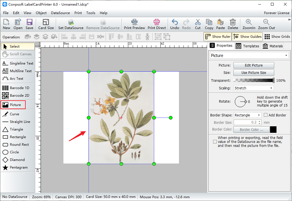Increase Border Size with the up arrow
Image resolution: width=292 pixels, height=201 pixels.
(x=260, y=121)
